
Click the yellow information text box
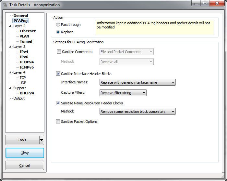pyautogui.click(x=155, y=27)
